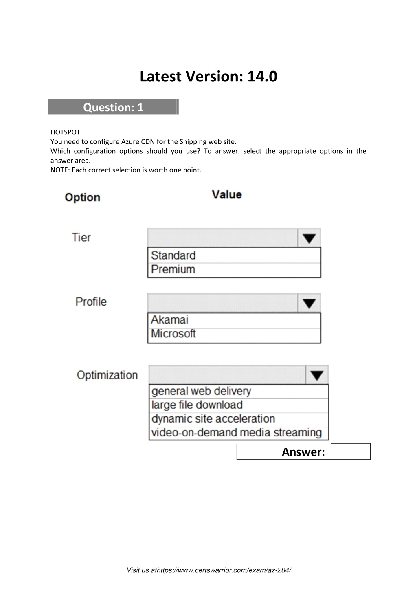Select general web delivery optimization

click(x=239, y=392)
